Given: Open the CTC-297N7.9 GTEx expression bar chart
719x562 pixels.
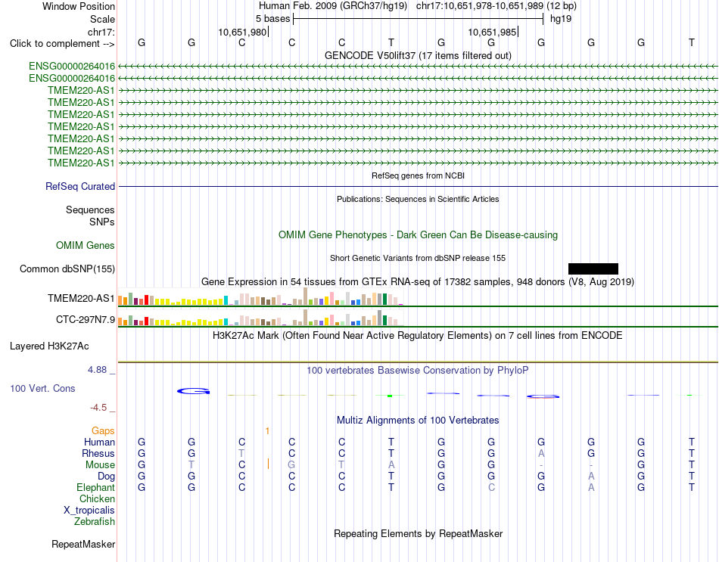Looking at the screenshot, I should pos(260,317).
